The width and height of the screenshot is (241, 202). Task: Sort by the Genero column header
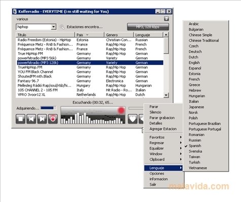pyautogui.click(x=119, y=35)
